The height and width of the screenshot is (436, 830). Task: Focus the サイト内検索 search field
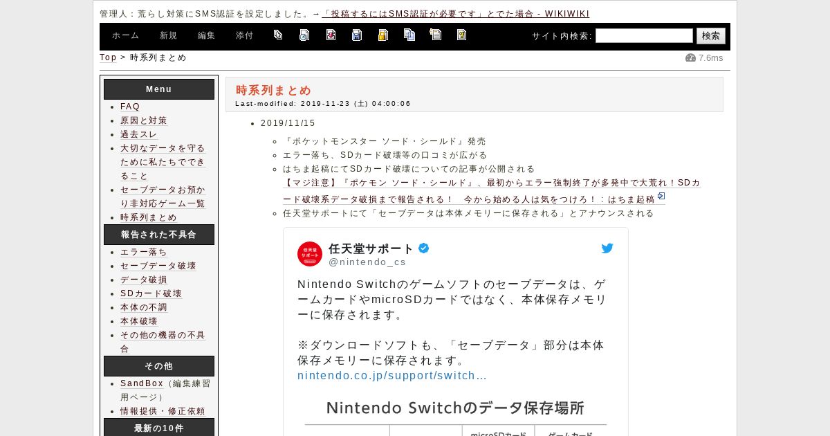pos(644,36)
